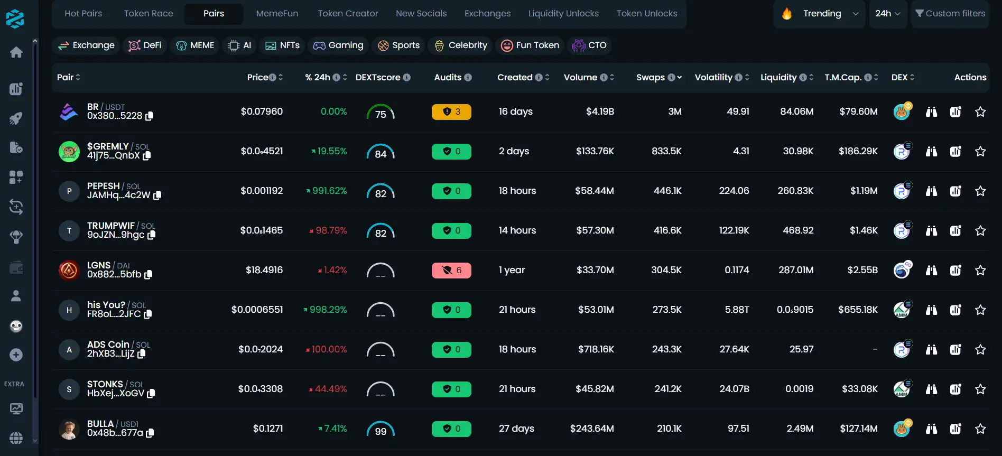Click the red audit badge showing 6
This screenshot has width=1002, height=456.
[x=451, y=271]
